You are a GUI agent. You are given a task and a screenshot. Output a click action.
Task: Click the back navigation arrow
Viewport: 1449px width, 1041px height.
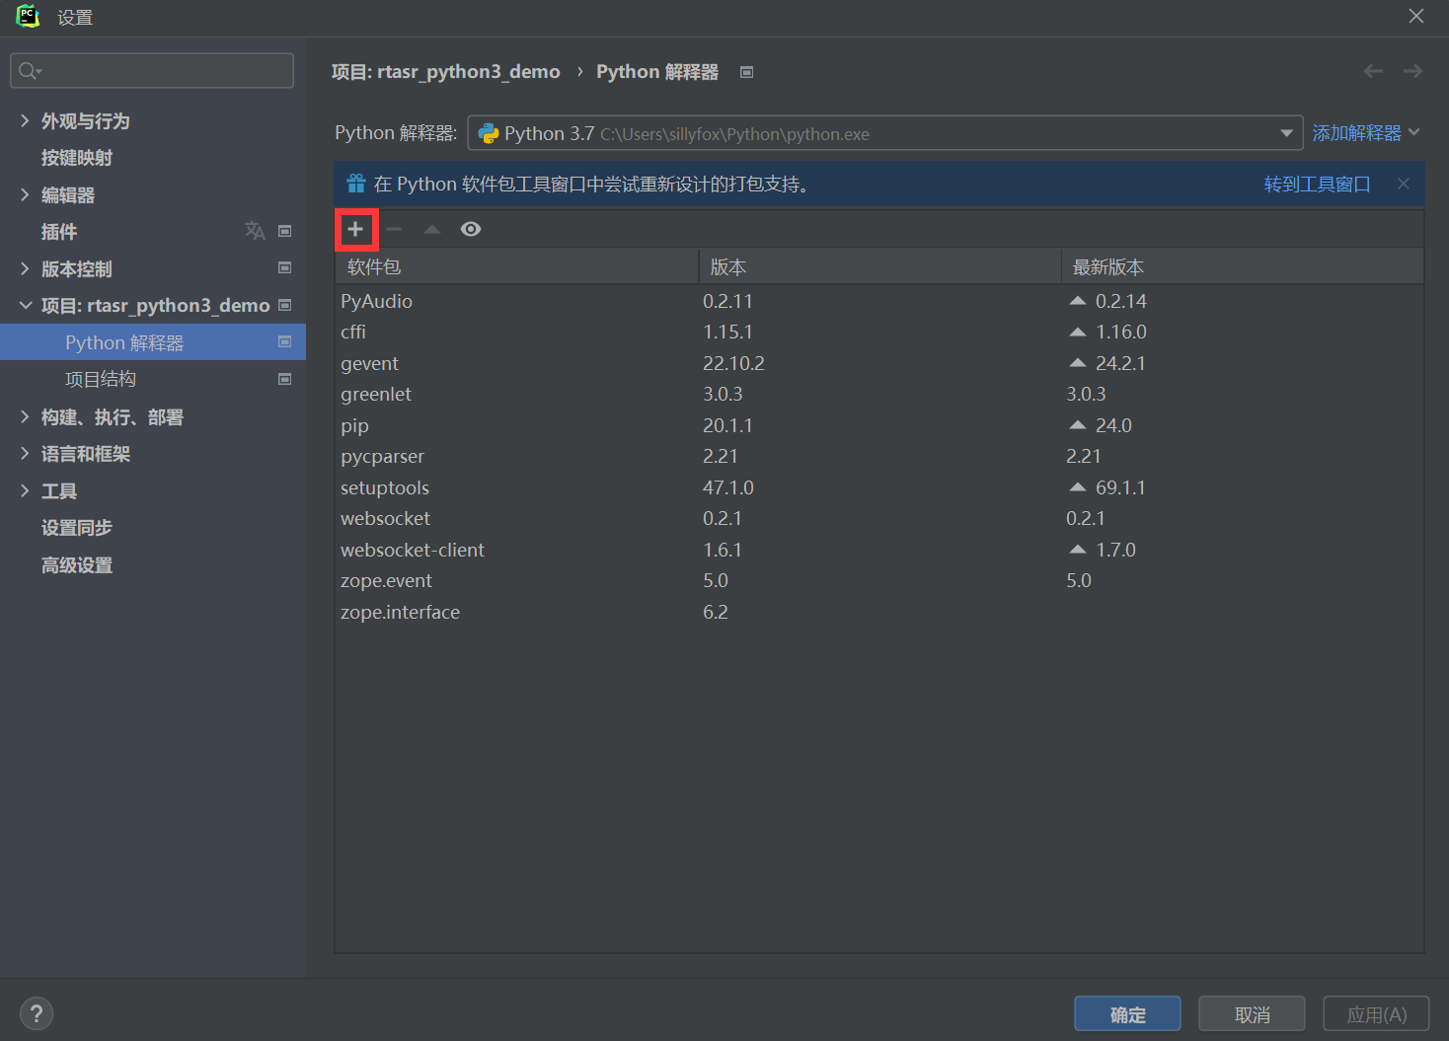pos(1373,71)
